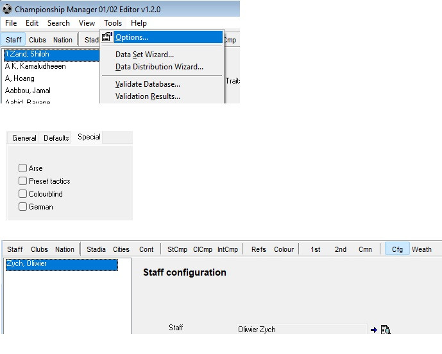Screen dimensions: 442x354
Task: Open staff lookup magnifier document icon
Action: coord(386,330)
